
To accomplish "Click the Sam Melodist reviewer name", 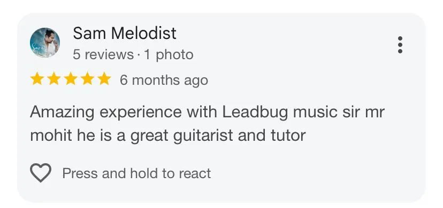I will point(125,33).
